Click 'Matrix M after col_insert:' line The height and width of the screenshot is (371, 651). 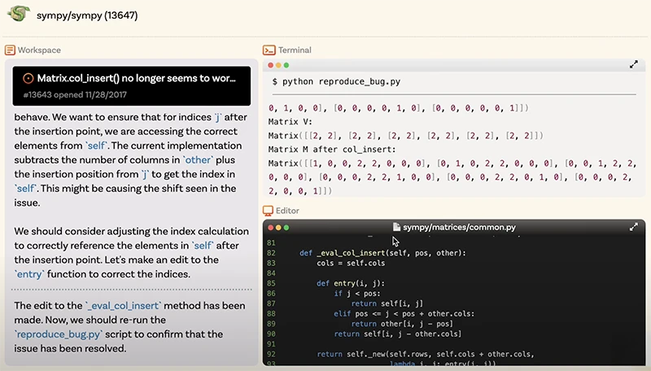click(332, 150)
